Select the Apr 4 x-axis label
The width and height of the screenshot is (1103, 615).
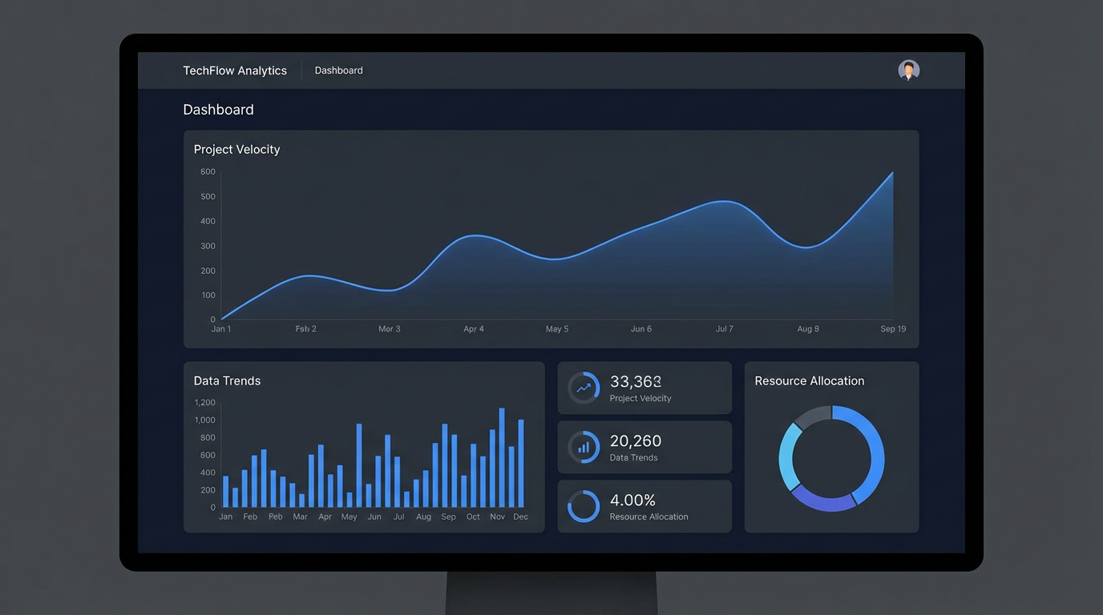pos(474,329)
